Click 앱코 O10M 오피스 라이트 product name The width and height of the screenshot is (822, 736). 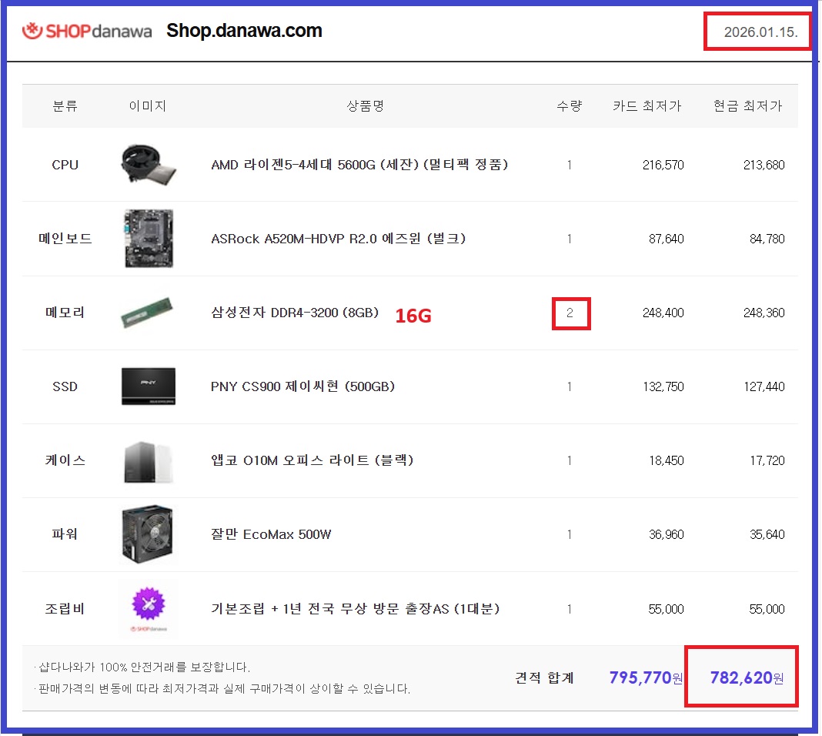tap(312, 460)
